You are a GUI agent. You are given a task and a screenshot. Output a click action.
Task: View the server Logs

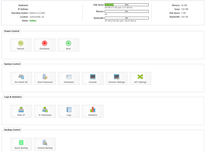[69, 111]
